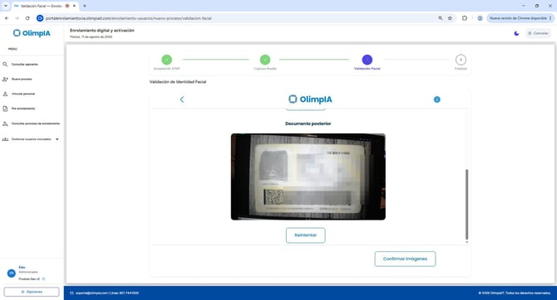Open the tab search dropdown arrow
Viewport: 557px width, 300px height.
point(6,6)
